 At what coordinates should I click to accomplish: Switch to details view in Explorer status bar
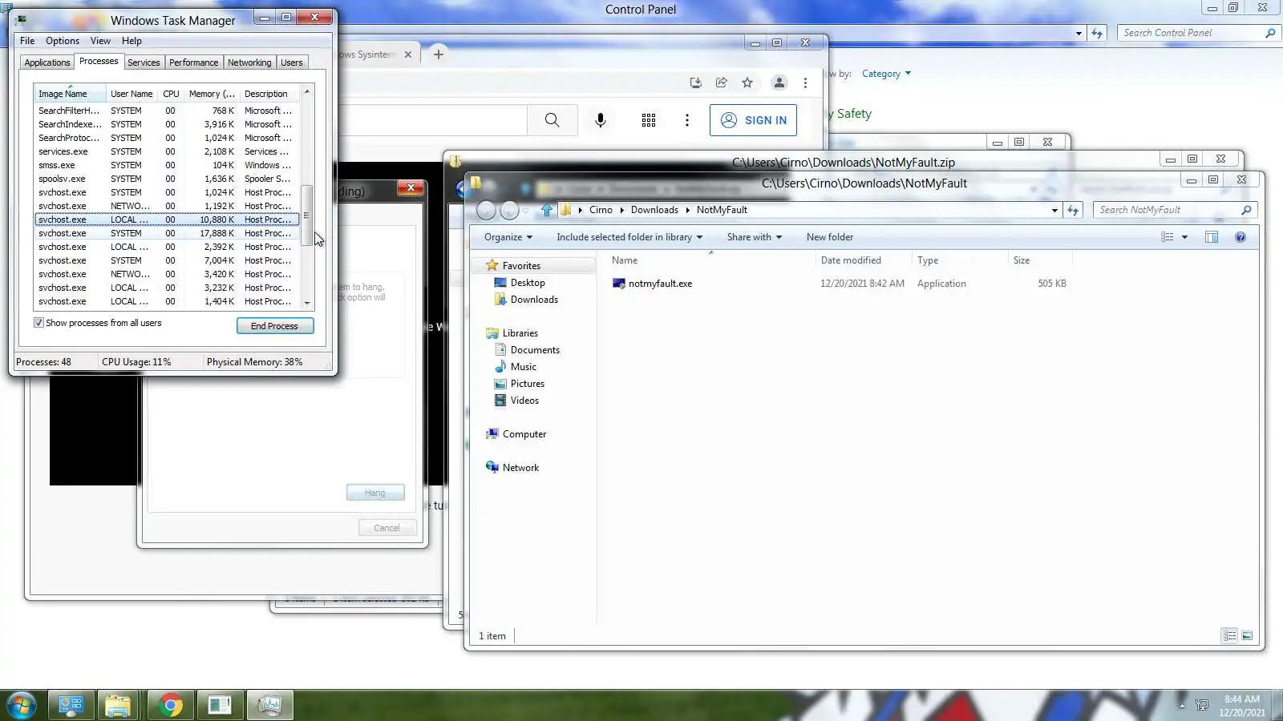[x=1229, y=635]
